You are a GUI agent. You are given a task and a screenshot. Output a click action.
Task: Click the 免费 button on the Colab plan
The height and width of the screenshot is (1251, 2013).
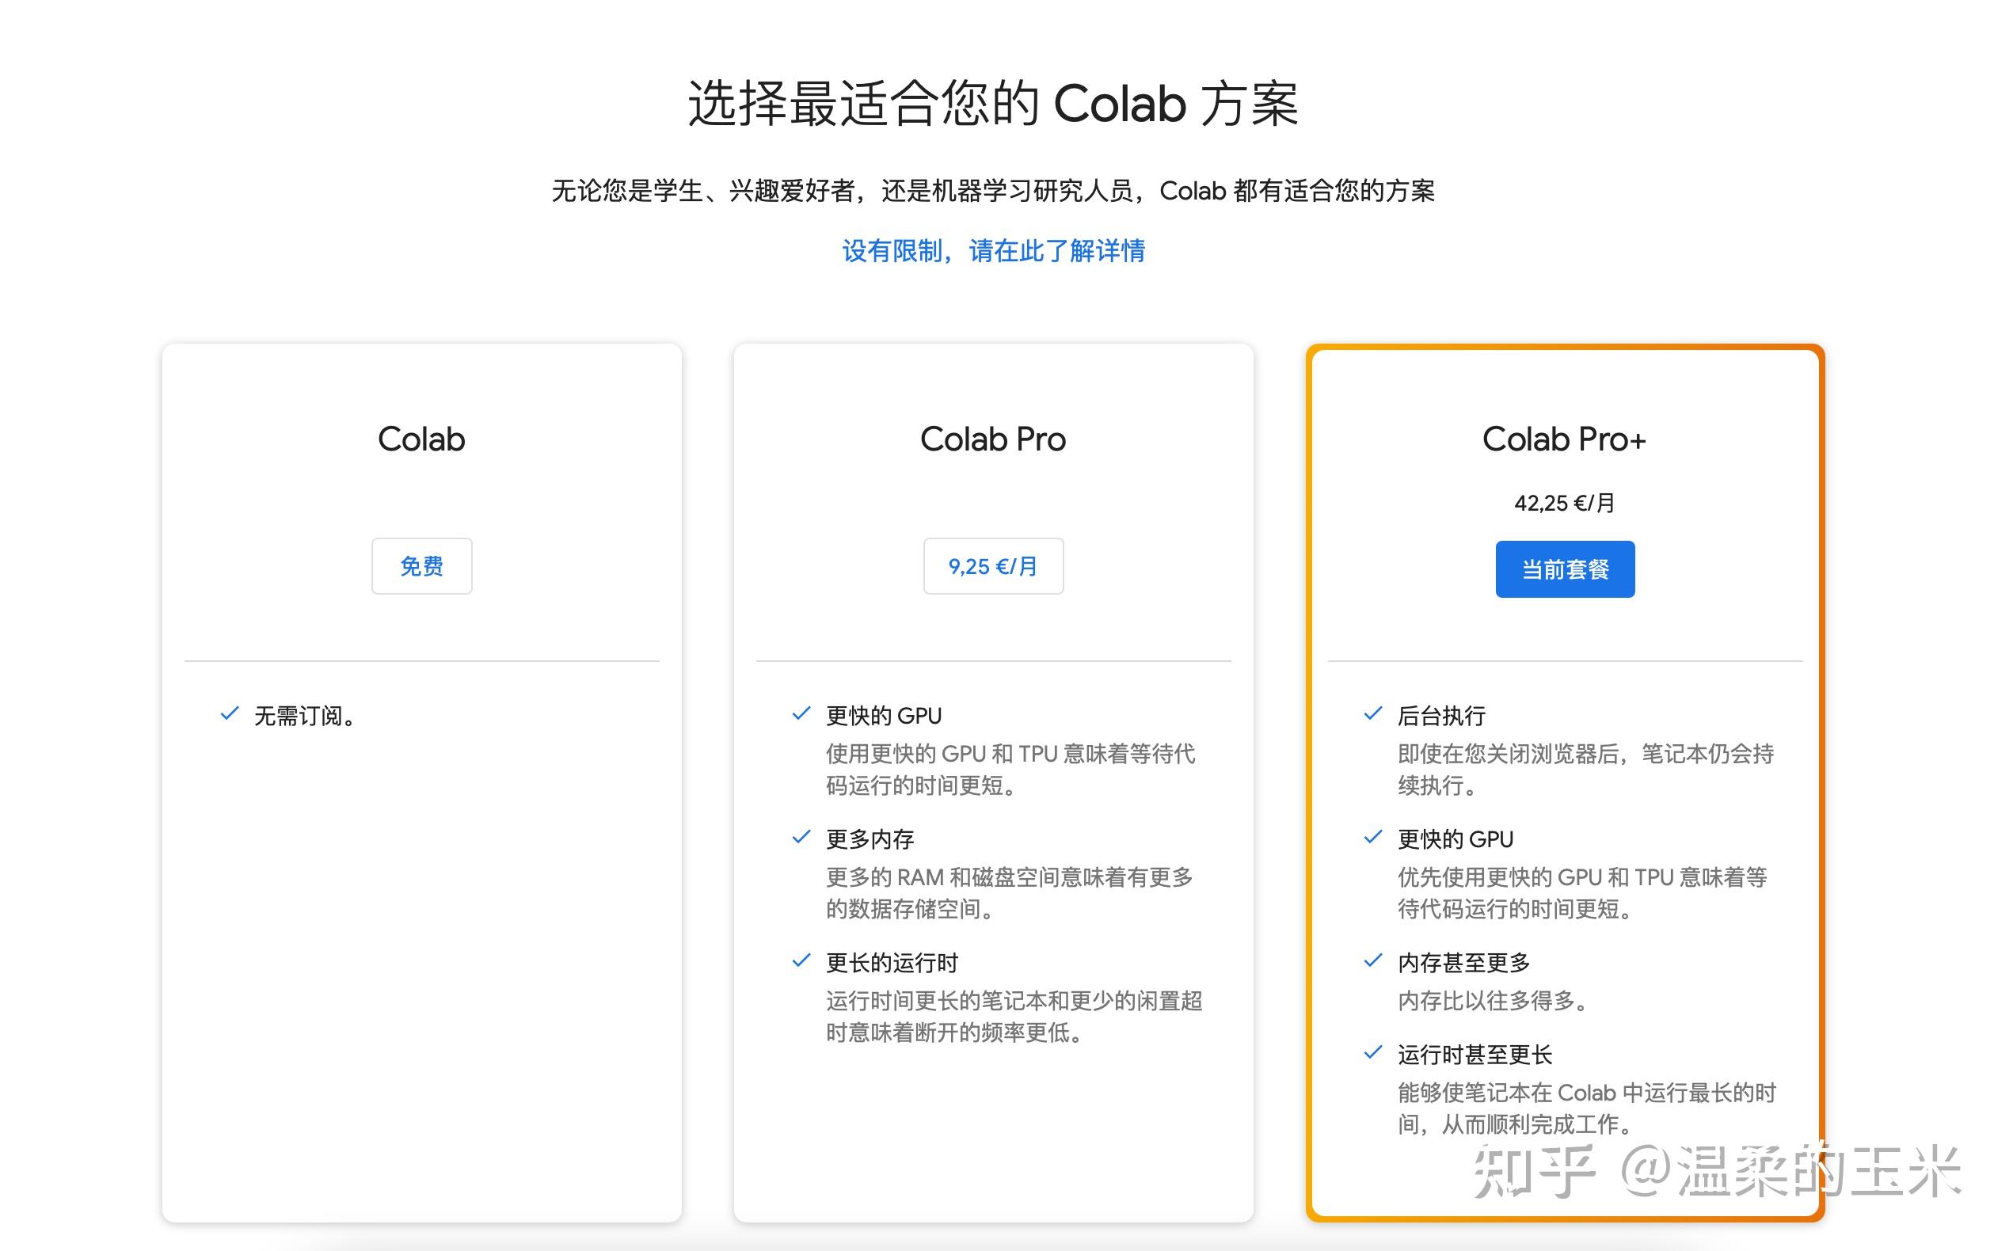click(x=421, y=566)
